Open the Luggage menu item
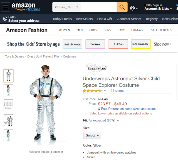This screenshot has width=178, height=163. click(138, 30)
